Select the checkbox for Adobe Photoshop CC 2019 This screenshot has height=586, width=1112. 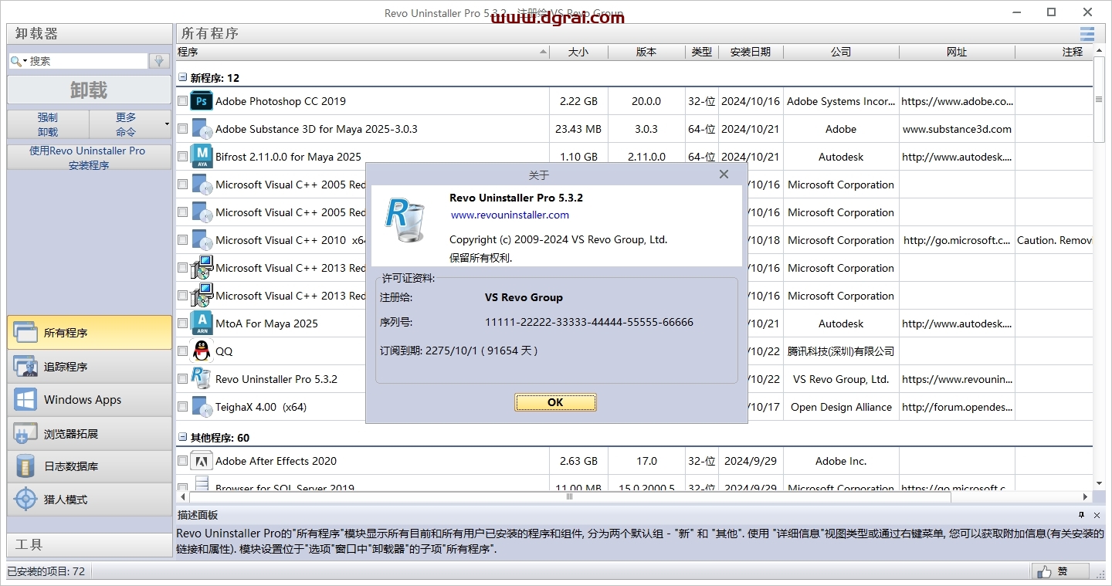click(x=182, y=100)
